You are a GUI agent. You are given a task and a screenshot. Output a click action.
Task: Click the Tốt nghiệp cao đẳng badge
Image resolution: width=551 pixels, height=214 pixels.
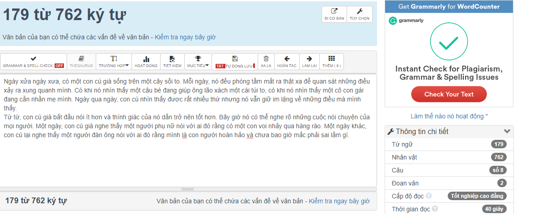coord(477,196)
